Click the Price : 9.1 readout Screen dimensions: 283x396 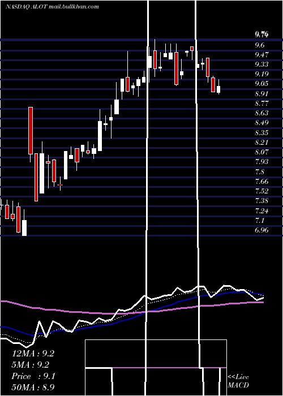click(x=33, y=376)
